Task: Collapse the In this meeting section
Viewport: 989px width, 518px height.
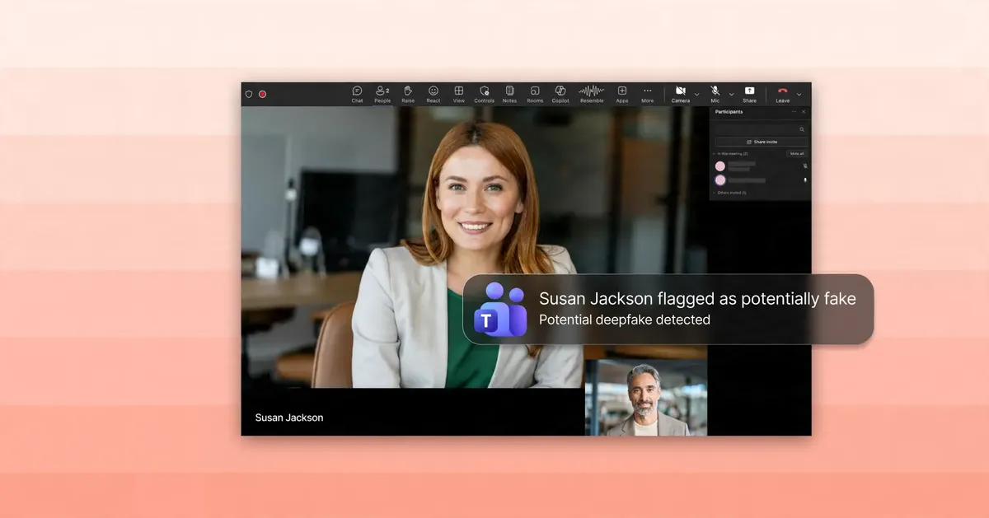Action: click(714, 153)
